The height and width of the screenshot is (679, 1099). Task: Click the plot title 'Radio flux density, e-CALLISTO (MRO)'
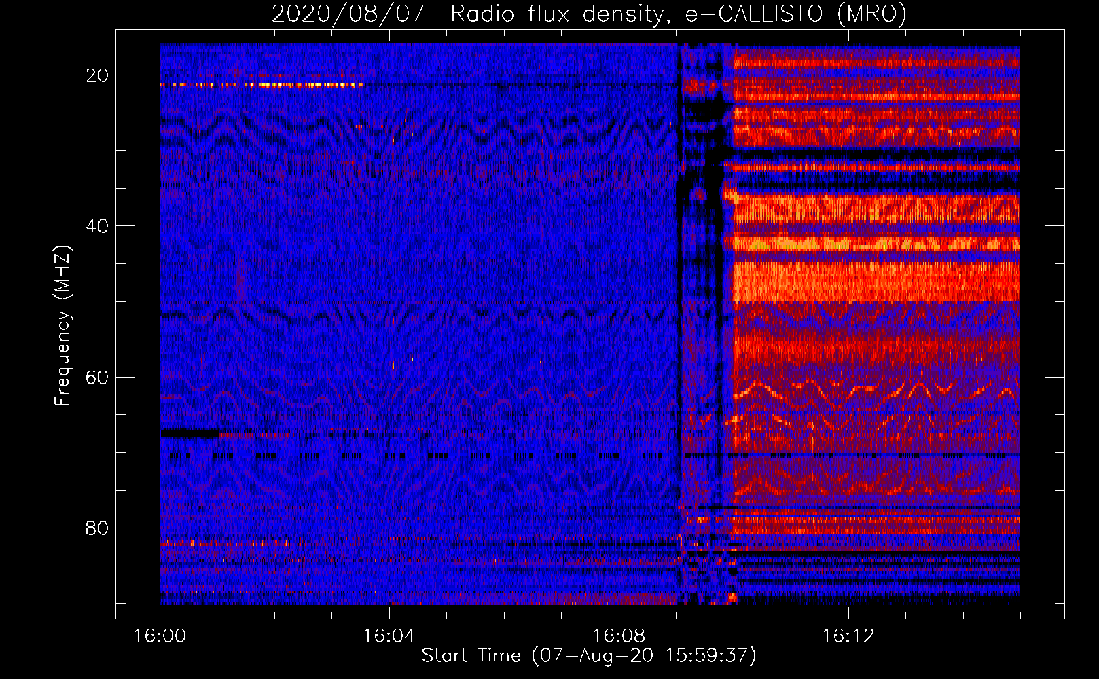pyautogui.click(x=678, y=14)
